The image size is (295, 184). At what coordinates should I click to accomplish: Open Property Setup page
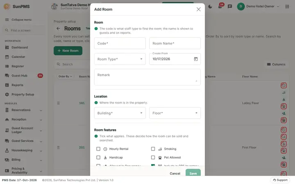(24, 94)
